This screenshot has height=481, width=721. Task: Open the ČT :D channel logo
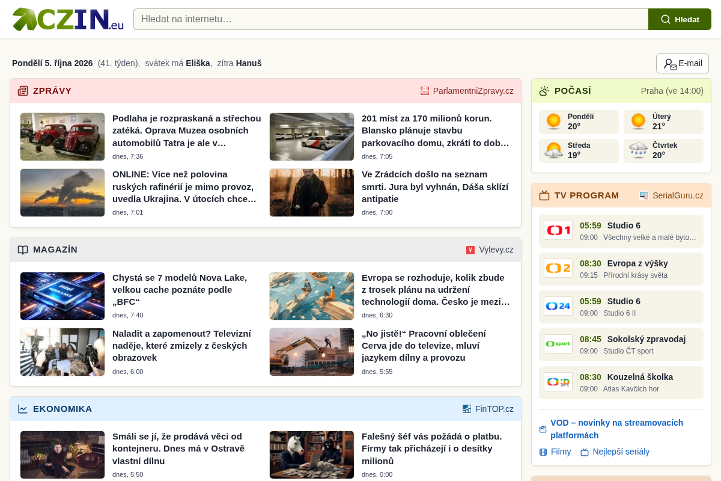pos(558,382)
